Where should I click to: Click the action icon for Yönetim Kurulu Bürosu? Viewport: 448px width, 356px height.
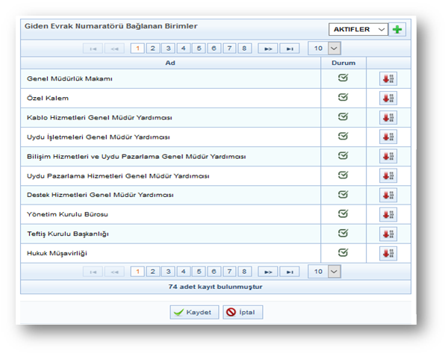click(388, 214)
